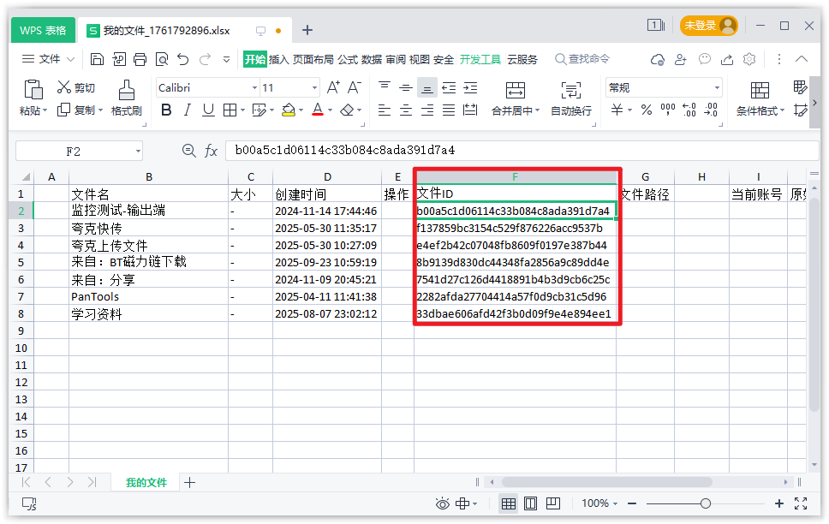This screenshot has height=524, width=829.
Task: Open the number format 常规 dropdown
Action: tap(717, 88)
